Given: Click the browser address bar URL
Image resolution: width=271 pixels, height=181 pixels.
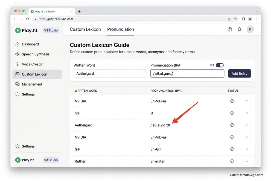Looking at the screenshot, I should pyautogui.click(x=56, y=19).
